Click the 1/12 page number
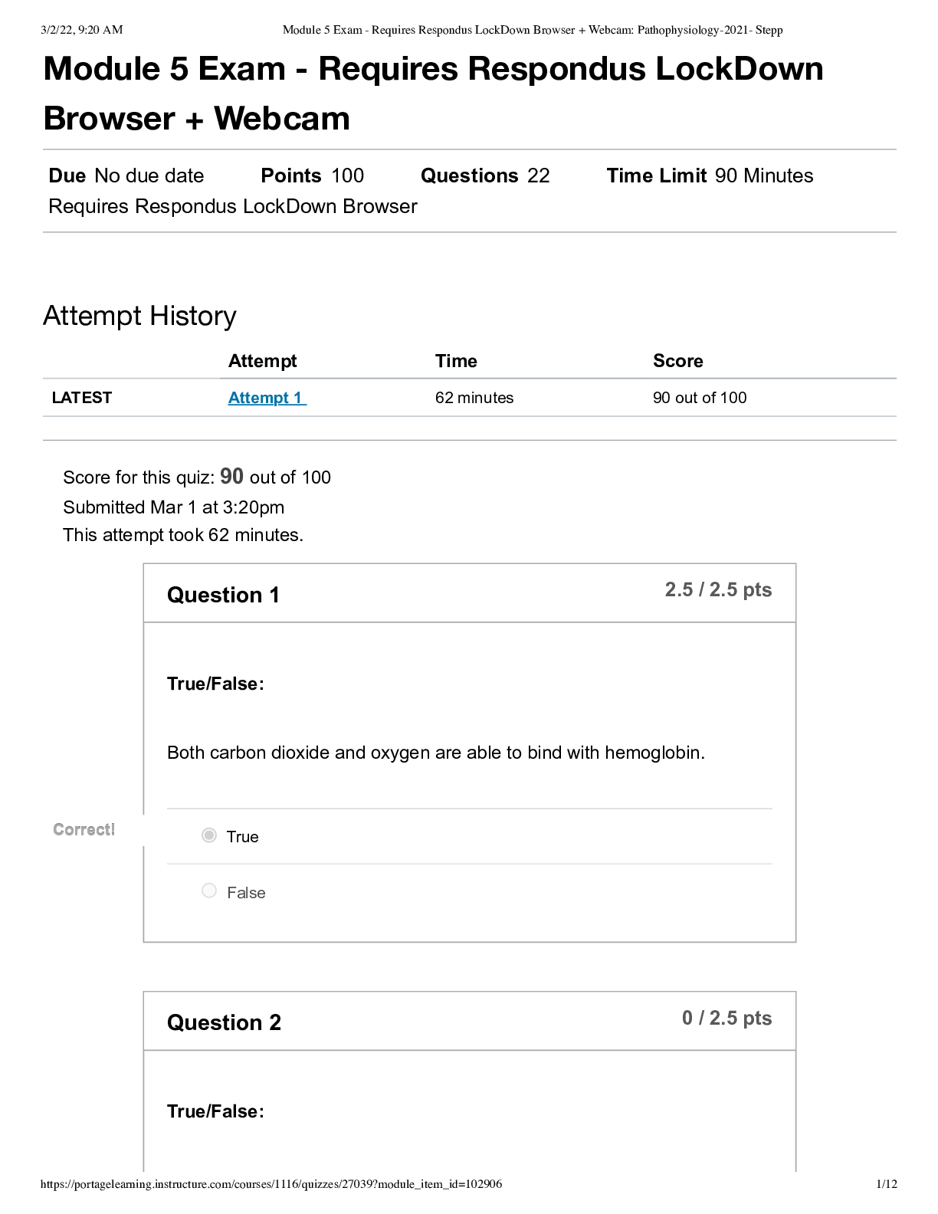Image resolution: width=938 pixels, height=1214 pixels. point(887,1184)
